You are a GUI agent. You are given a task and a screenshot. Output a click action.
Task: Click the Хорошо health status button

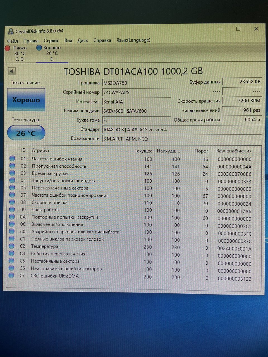(26, 100)
